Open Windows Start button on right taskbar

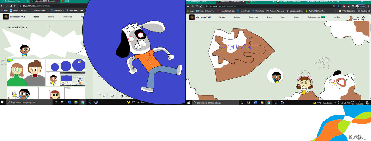(189, 102)
